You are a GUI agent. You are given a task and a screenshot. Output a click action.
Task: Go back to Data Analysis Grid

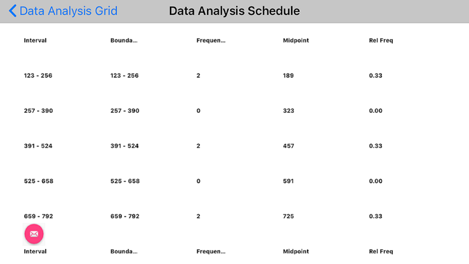pyautogui.click(x=68, y=11)
